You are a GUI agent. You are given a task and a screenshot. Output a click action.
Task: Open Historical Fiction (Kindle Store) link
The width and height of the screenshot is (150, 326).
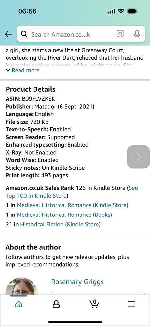pos(60,224)
